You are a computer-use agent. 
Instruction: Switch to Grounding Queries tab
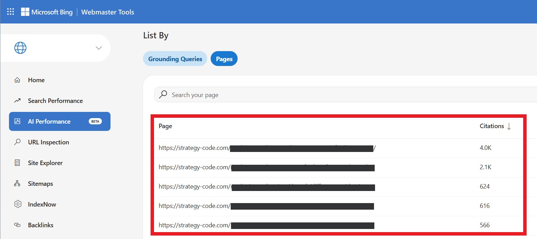point(175,59)
